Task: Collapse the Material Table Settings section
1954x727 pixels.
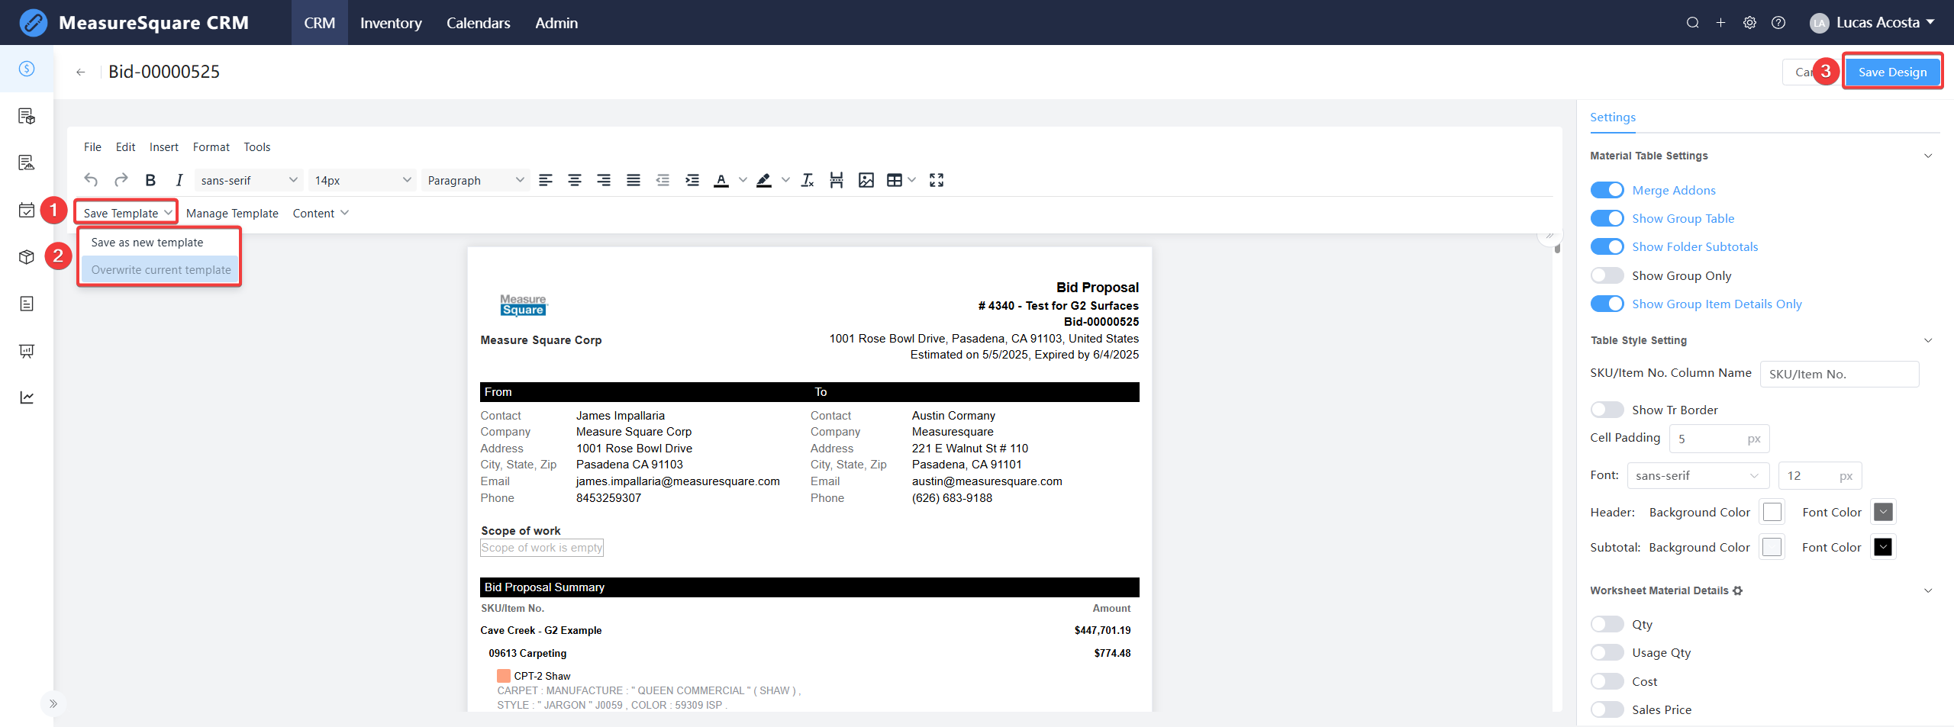Action: pos(1928,156)
